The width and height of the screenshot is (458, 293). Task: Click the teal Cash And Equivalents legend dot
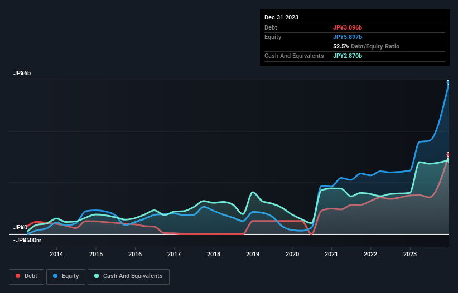coord(97,276)
